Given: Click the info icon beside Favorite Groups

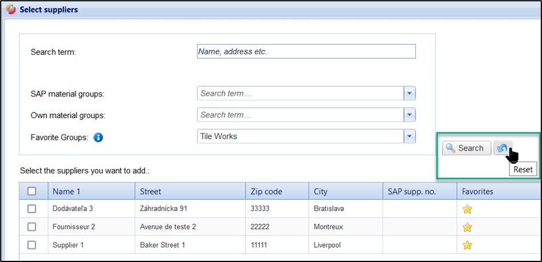Looking at the screenshot, I should (98, 137).
